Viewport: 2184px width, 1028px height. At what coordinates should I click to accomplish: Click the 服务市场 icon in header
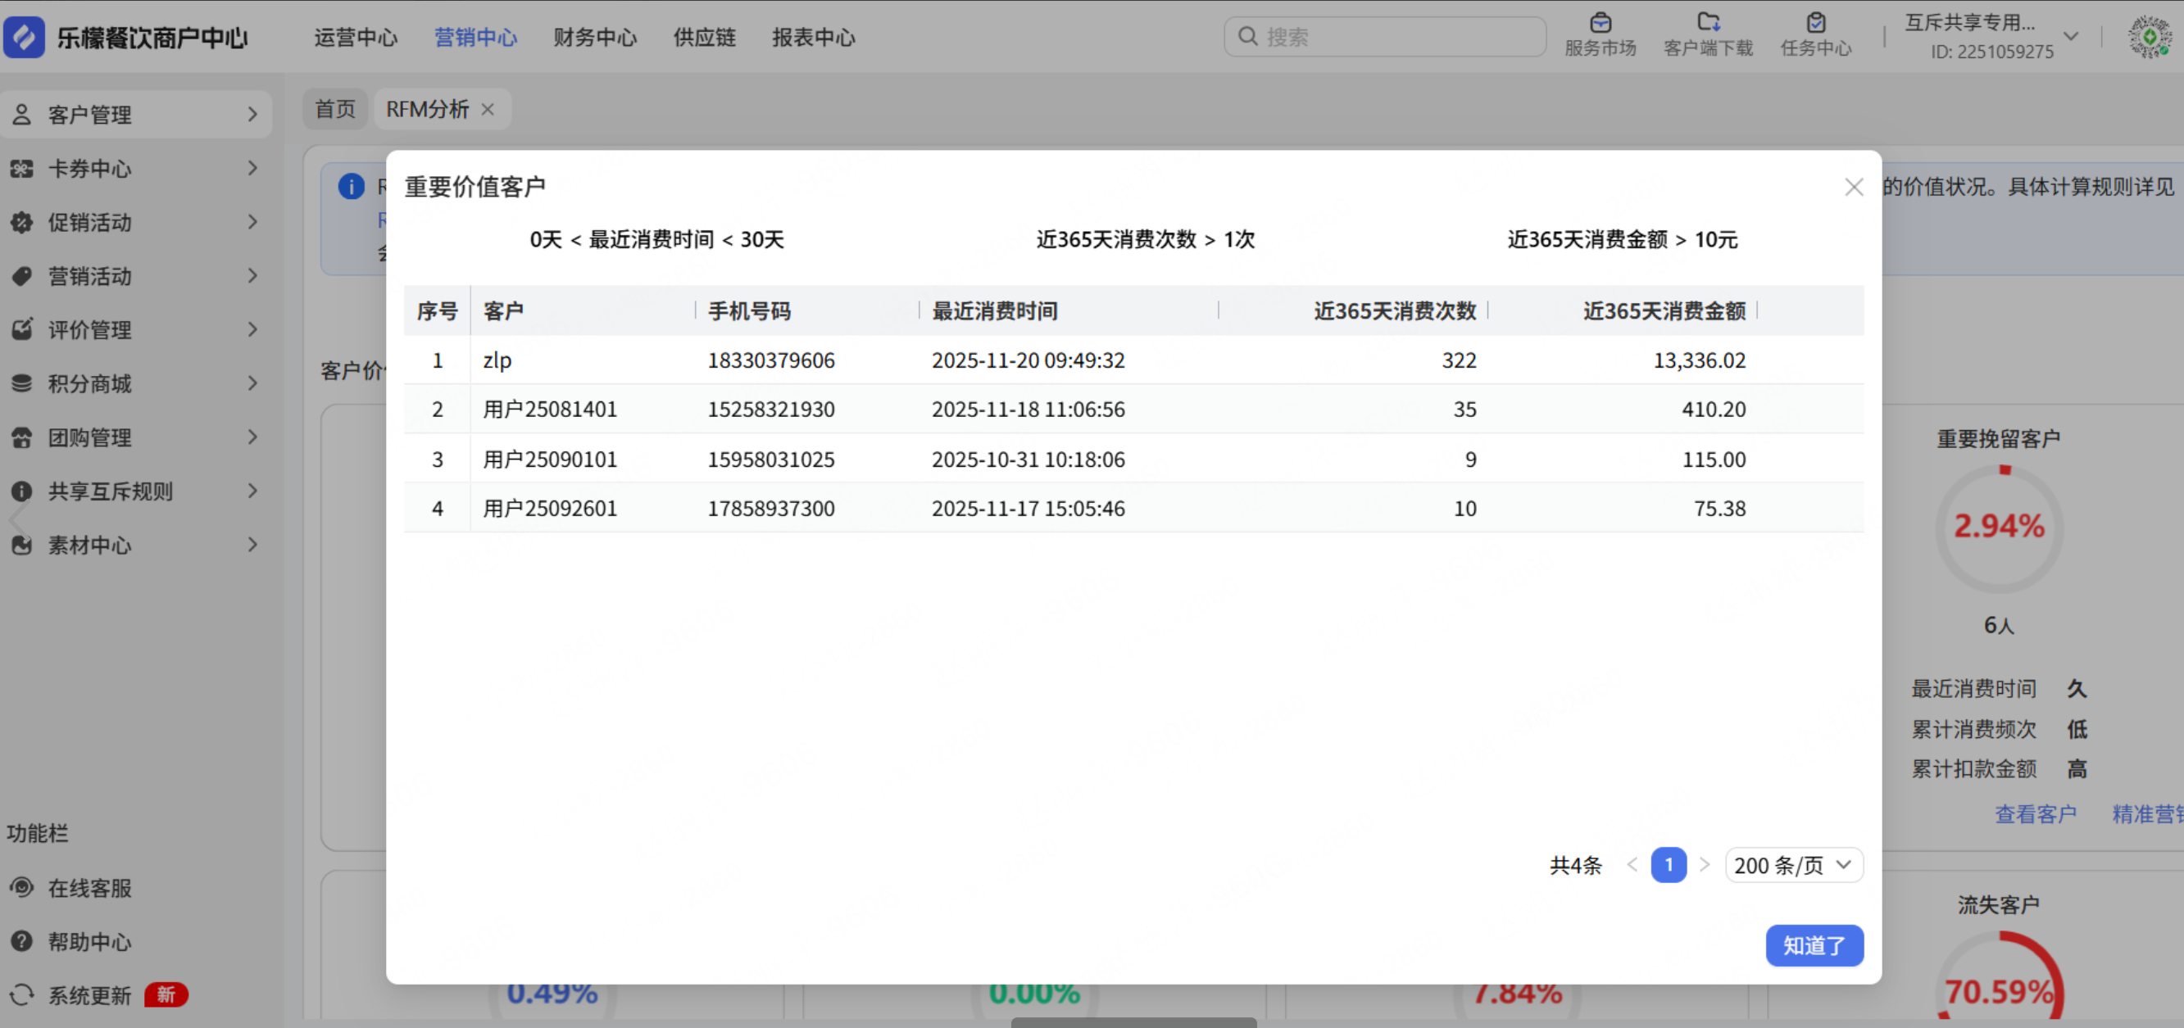pos(1600,23)
